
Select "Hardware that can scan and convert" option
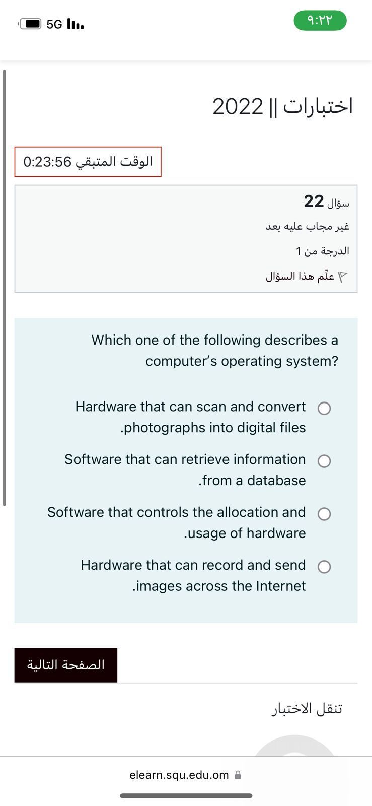click(324, 408)
